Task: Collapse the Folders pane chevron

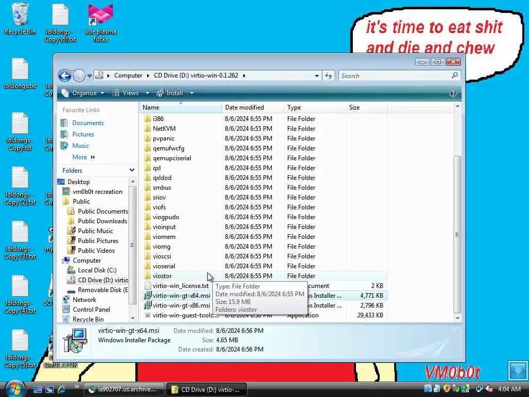Action: coord(132,170)
